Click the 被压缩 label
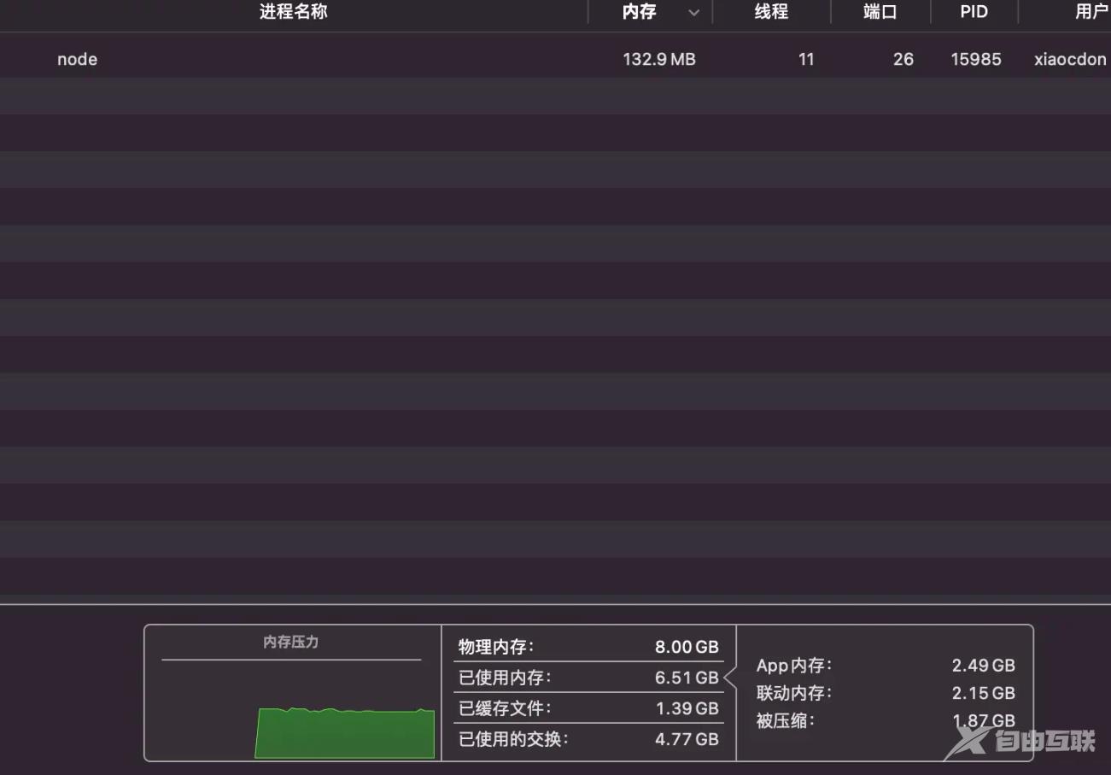Screen dimensions: 1111x775 pos(786,720)
